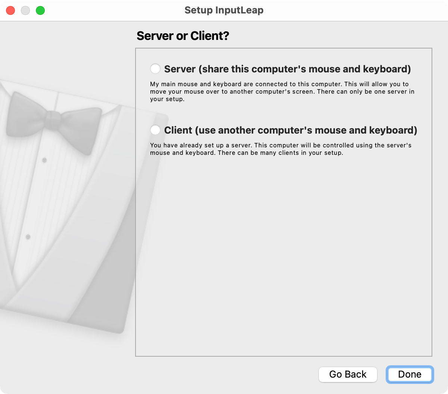The height and width of the screenshot is (394, 448).
Task: Click the "Server or Client?" heading
Action: pyautogui.click(x=183, y=36)
